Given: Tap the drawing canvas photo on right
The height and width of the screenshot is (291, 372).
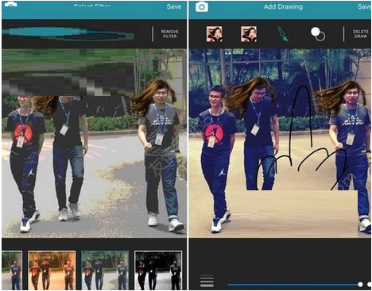Looking at the screenshot, I should point(280,143).
